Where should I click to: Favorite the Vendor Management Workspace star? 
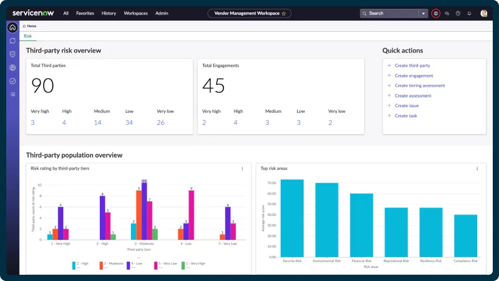coord(284,14)
